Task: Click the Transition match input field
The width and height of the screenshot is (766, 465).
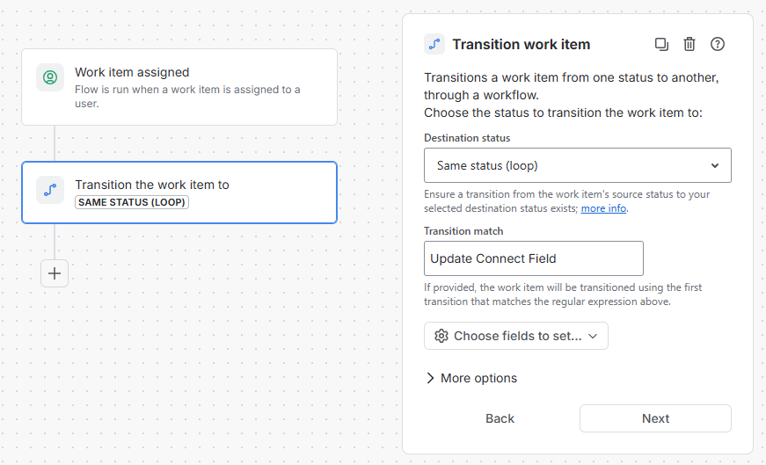Action: 534,258
